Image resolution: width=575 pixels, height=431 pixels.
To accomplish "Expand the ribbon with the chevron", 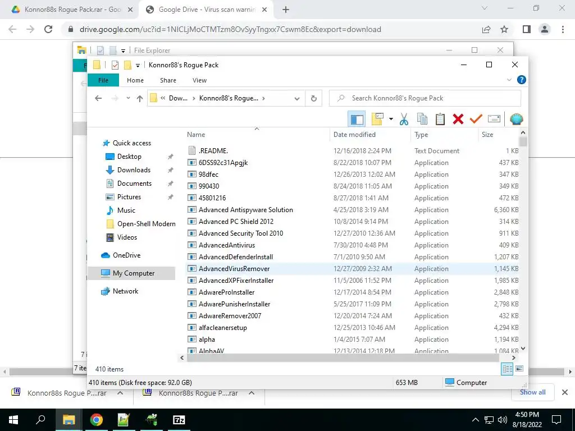I will pyautogui.click(x=509, y=80).
